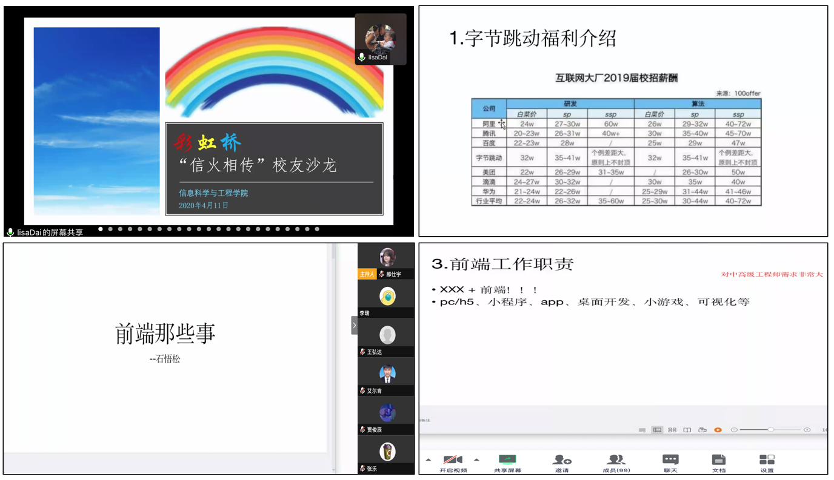The width and height of the screenshot is (834, 480).
Task: Collapse the participant panel with chevron arrow
Action: 355,326
